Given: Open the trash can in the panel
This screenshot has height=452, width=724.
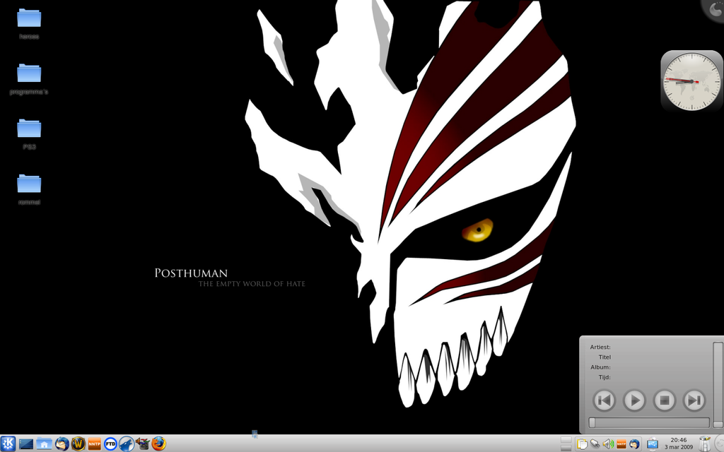Looking at the screenshot, I should click(x=705, y=444).
